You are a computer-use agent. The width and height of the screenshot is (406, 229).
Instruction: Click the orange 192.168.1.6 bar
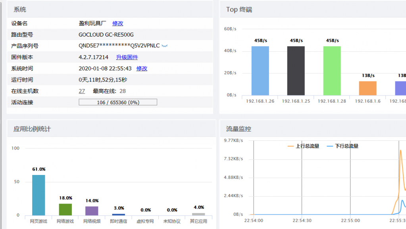click(368, 88)
